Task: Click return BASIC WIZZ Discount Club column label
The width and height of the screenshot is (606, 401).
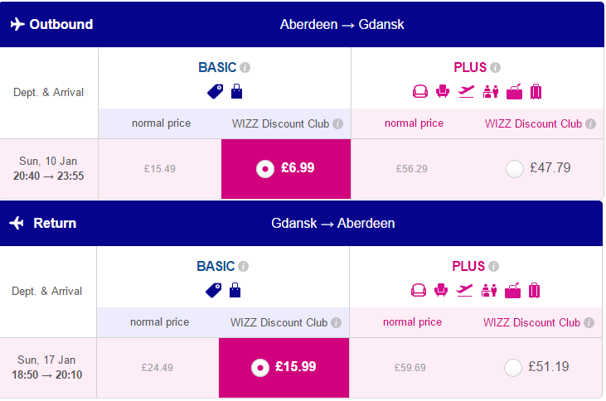Action: pos(279,322)
